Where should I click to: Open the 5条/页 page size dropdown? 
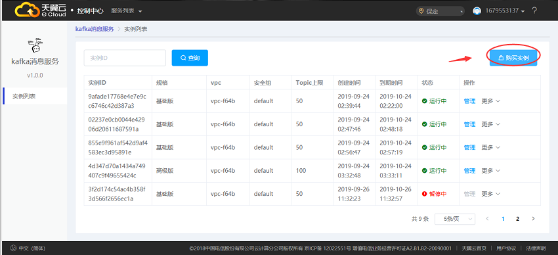coord(455,219)
